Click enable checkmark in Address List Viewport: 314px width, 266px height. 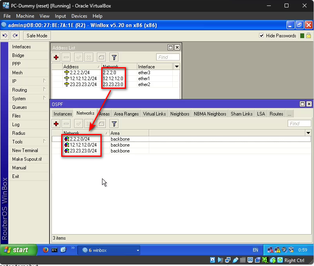coord(79,57)
